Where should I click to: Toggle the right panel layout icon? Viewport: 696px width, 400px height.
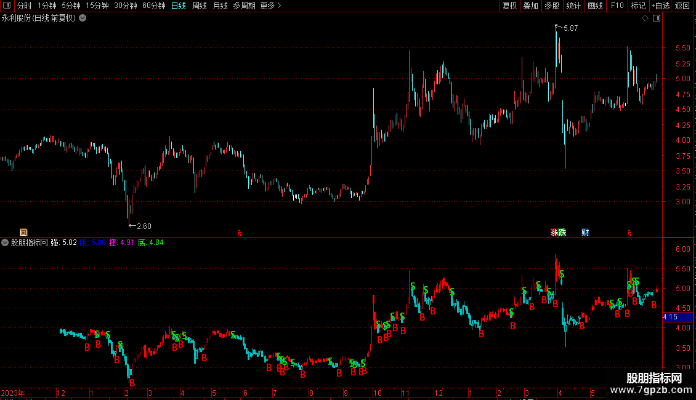pyautogui.click(x=657, y=18)
